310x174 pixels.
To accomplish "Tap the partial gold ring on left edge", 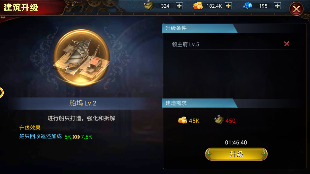I will (2, 92).
